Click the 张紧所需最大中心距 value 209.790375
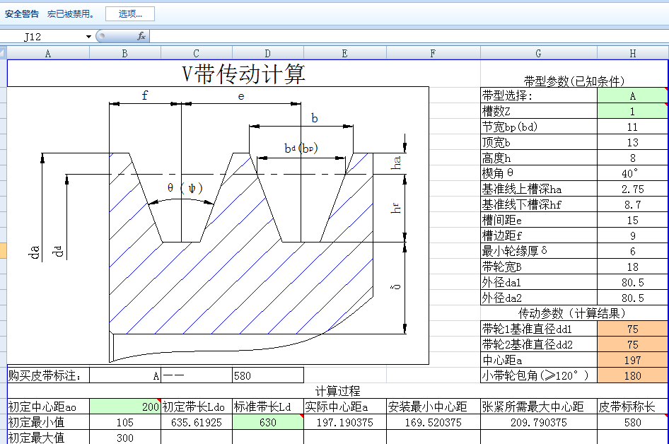 (x=538, y=422)
